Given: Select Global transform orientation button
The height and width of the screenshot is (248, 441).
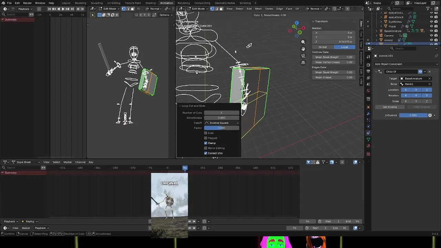Looking at the screenshot, I should pyautogui.click(x=323, y=47).
